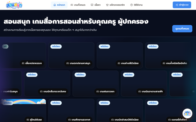Viewport: 196px width, 122px height.
Task: Click the พรีเมียม badge on เกมนินจาดาบสายฟ้า card
Action: (x=129, y=75)
